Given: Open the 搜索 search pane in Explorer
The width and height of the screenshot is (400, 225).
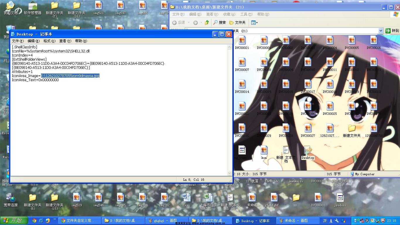Looking at the screenshot, I should (219, 23).
